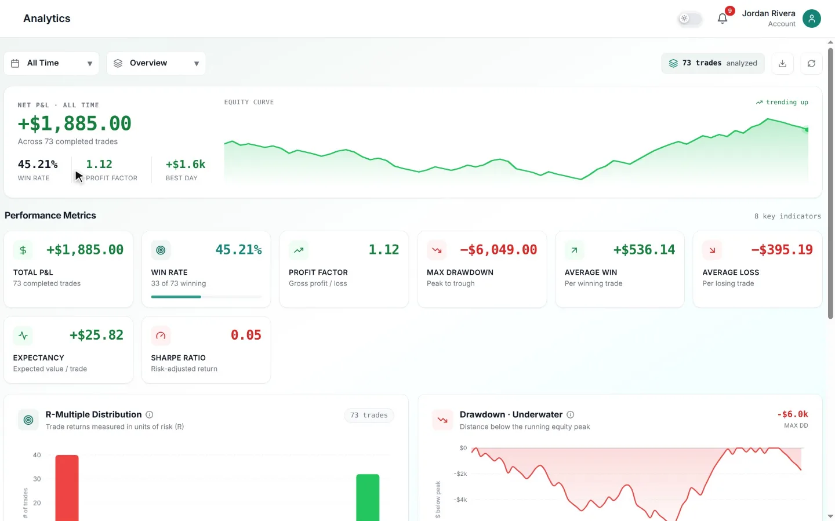Click the trending up label on equity curve
Image resolution: width=835 pixels, height=521 pixels.
tap(782, 102)
